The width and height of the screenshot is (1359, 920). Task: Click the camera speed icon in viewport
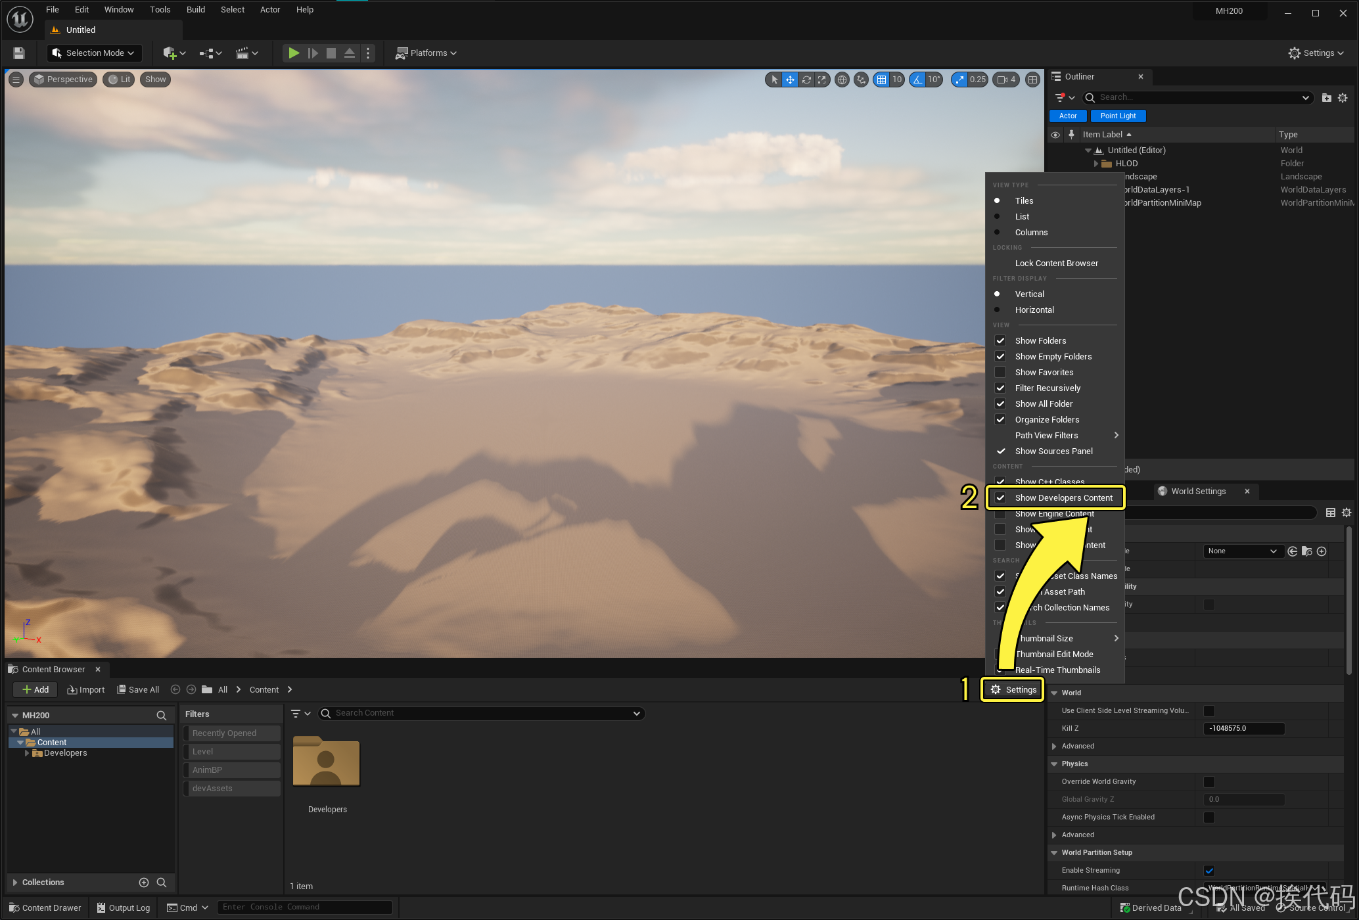point(1002,80)
